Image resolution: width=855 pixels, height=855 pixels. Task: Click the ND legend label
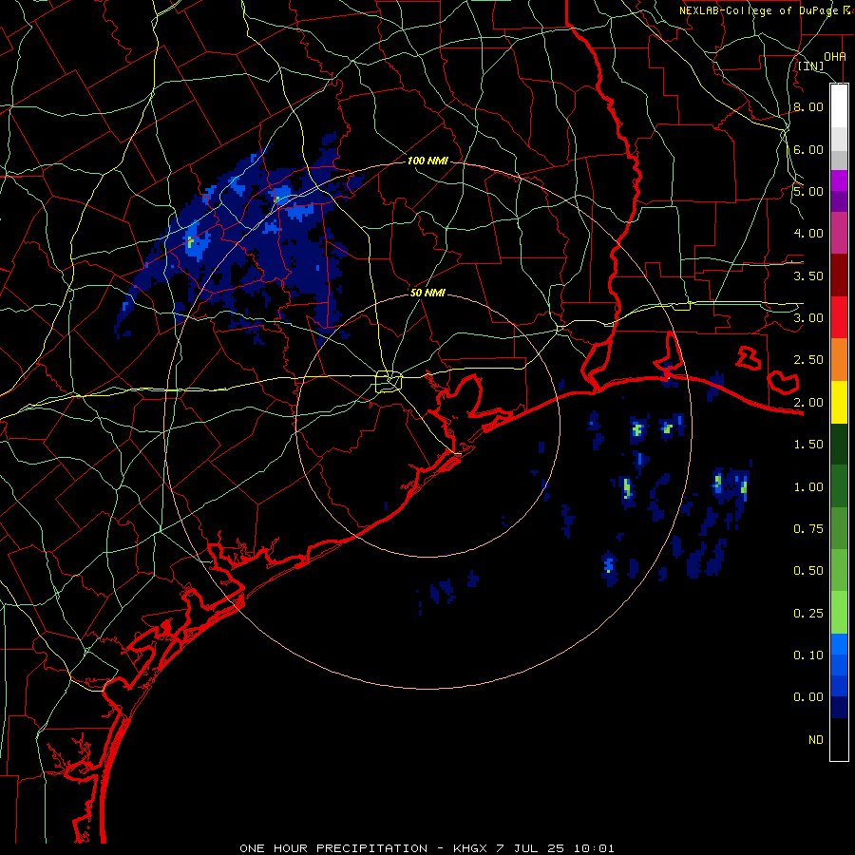816,740
